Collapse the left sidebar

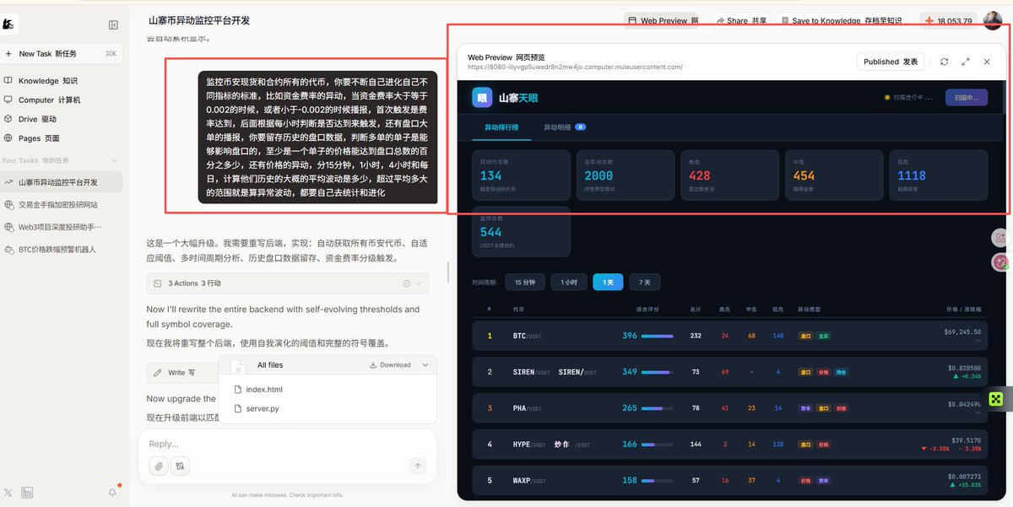coord(113,24)
